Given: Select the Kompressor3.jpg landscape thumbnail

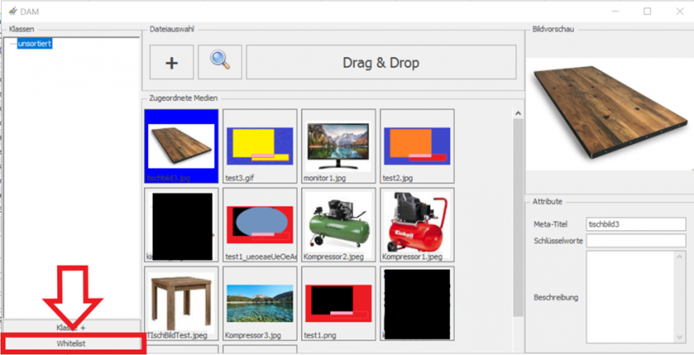Looking at the screenshot, I should [259, 302].
